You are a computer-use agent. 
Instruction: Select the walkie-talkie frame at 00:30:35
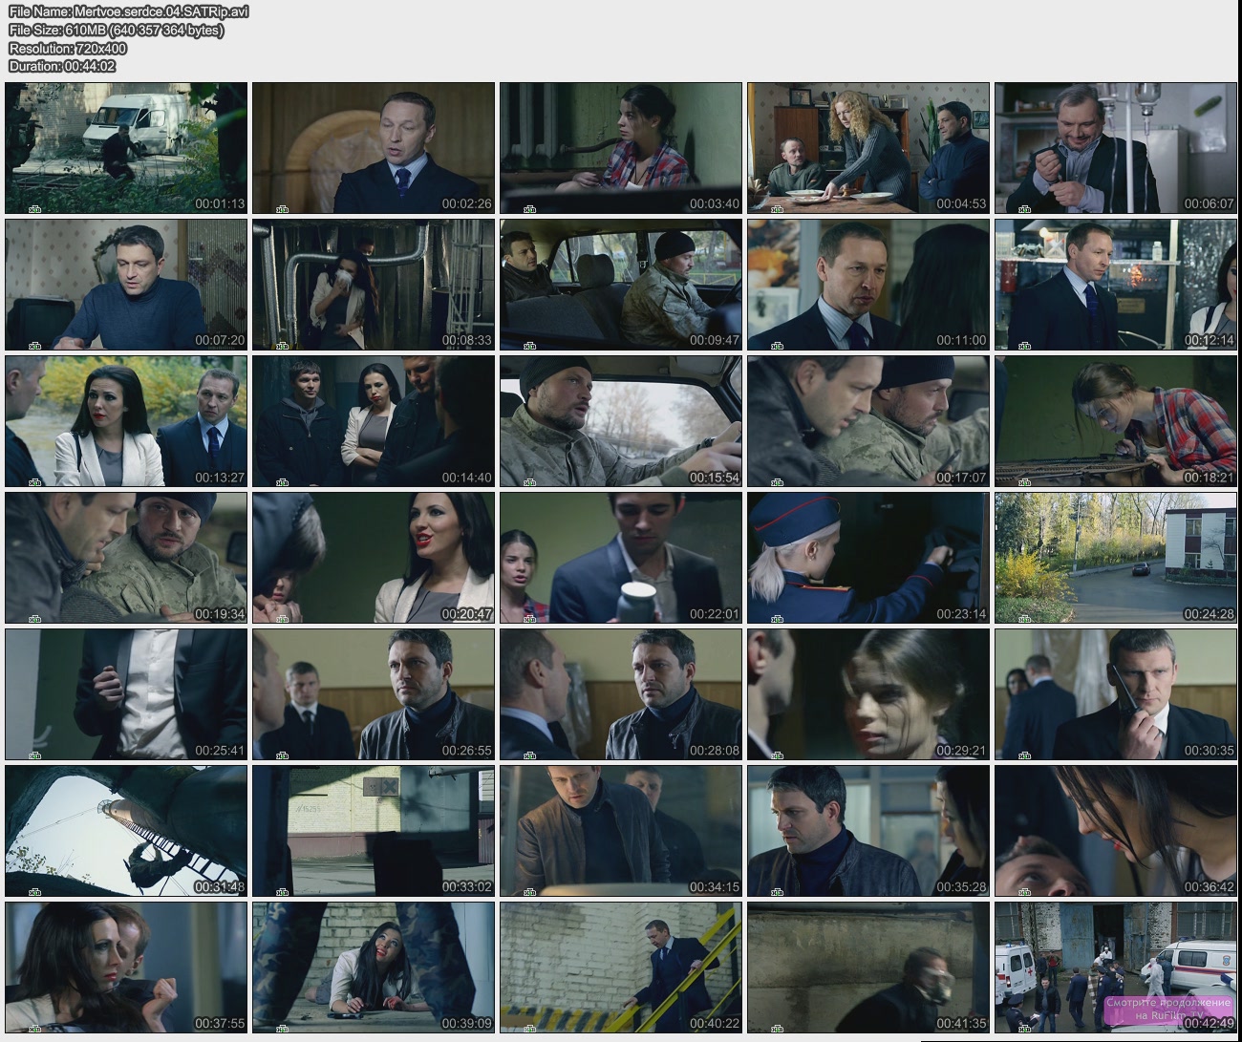tap(1115, 694)
